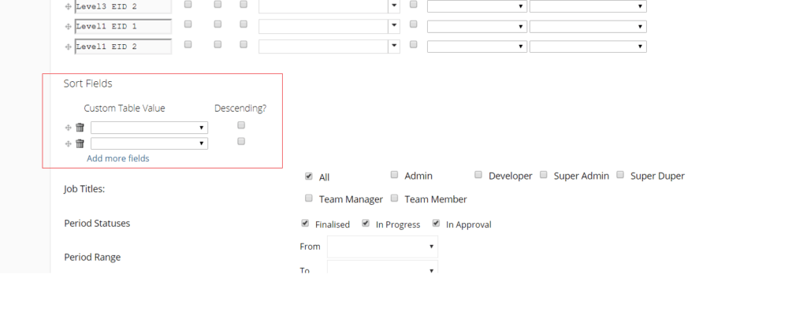Open the second sort field Custom Table Value dropdown
807x323 pixels.
pos(149,143)
